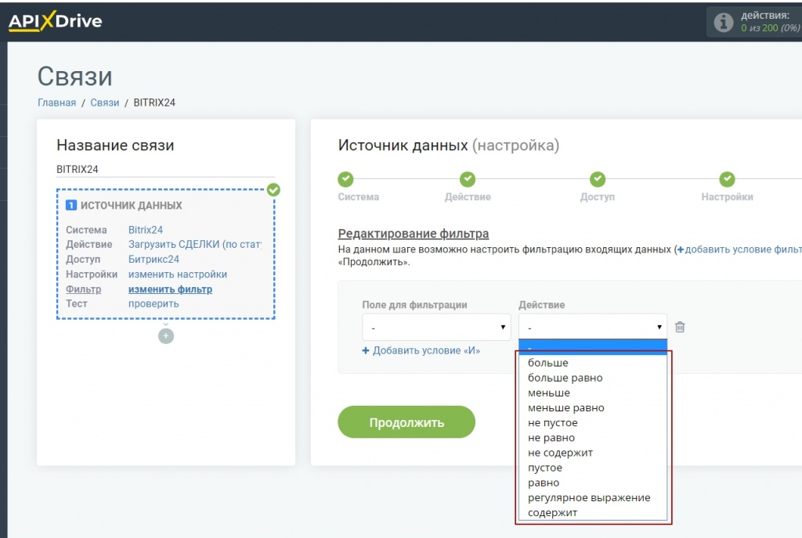Open the Связи breadcrumb link
This screenshot has height=538, width=802.
pyautogui.click(x=105, y=102)
